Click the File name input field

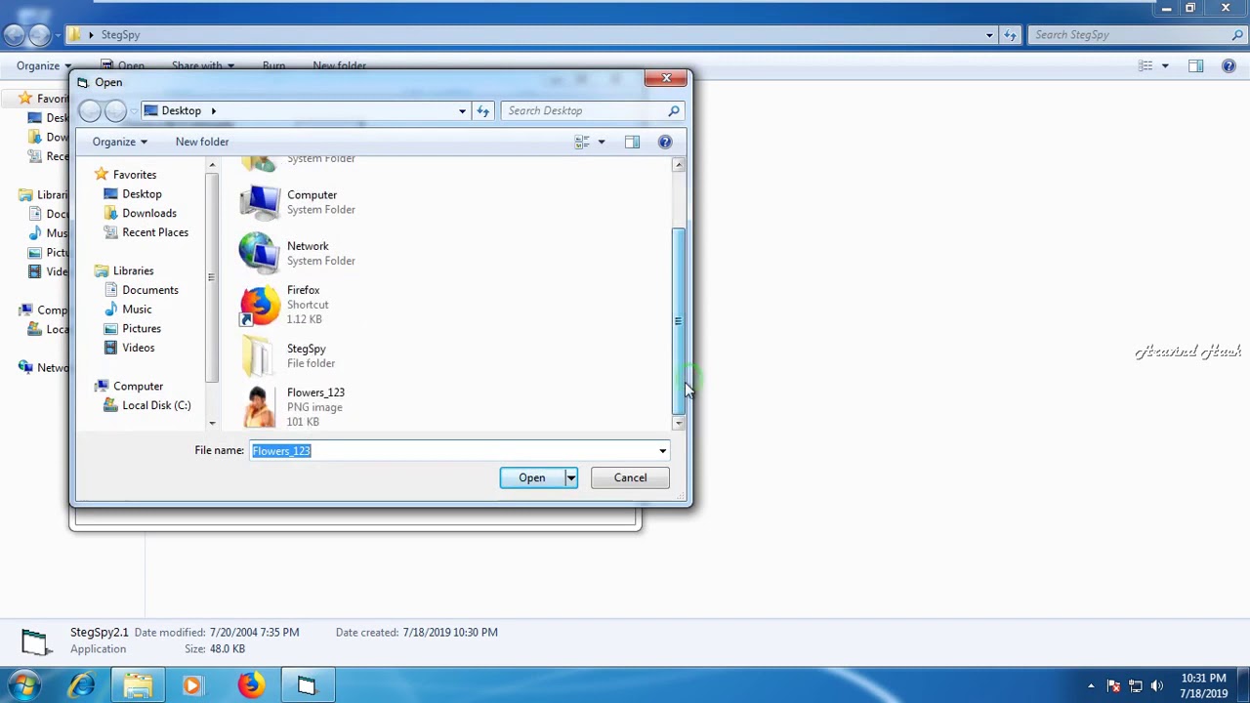(453, 451)
